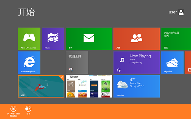This screenshot has height=119, width=191.
Task: Open the Xbox LIVE Games tile
Action: [x=29, y=39]
